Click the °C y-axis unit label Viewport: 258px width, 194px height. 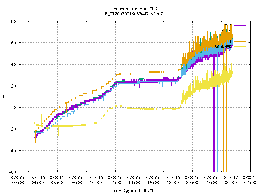pos(5,97)
